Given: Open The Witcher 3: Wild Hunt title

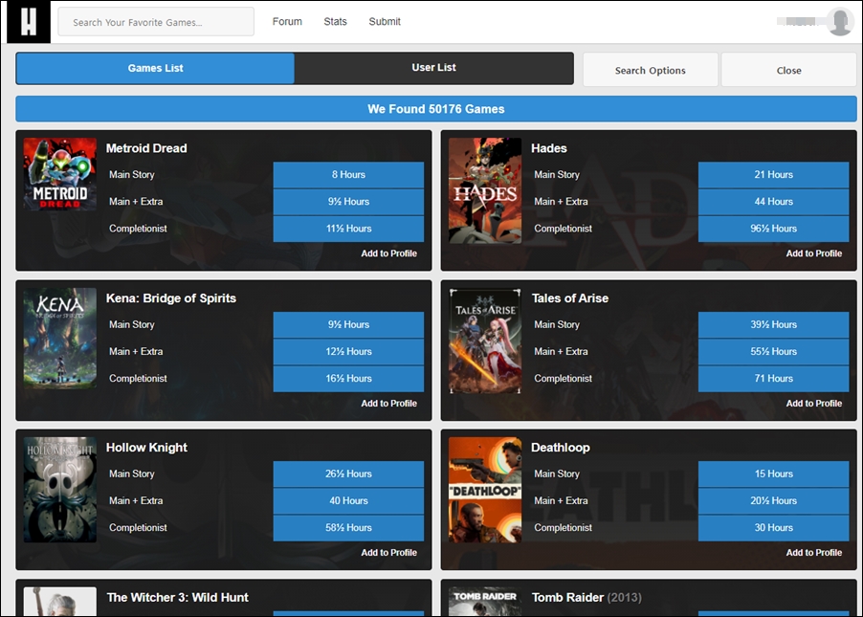Looking at the screenshot, I should tap(177, 597).
